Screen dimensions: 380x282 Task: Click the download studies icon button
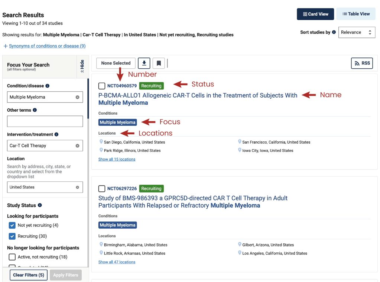(x=144, y=63)
